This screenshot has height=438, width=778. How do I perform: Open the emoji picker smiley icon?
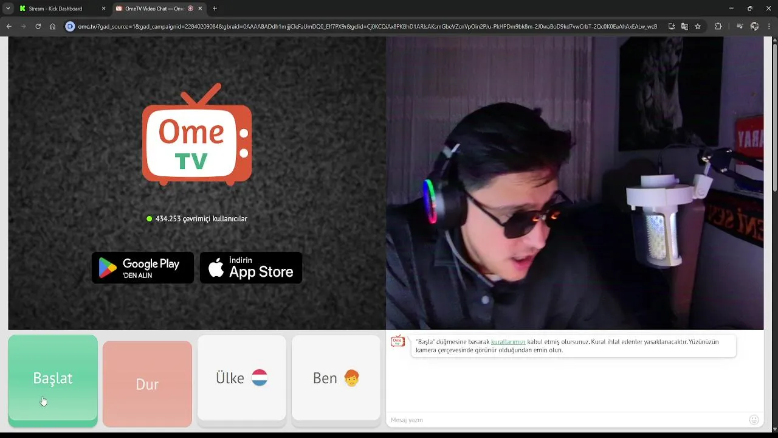pyautogui.click(x=754, y=420)
